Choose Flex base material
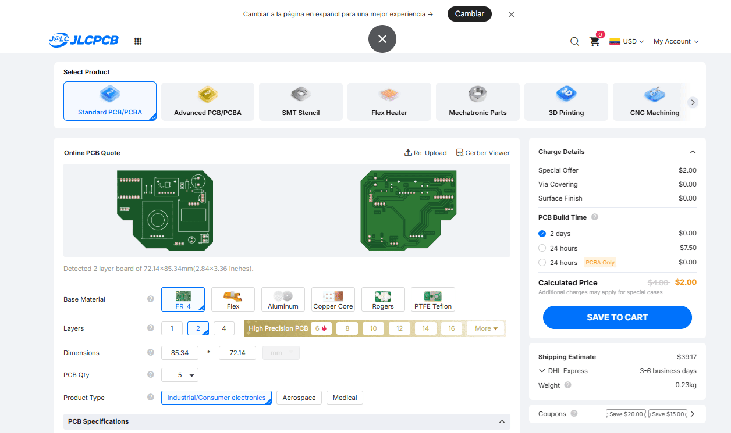Image resolution: width=731 pixels, height=433 pixels. (233, 299)
